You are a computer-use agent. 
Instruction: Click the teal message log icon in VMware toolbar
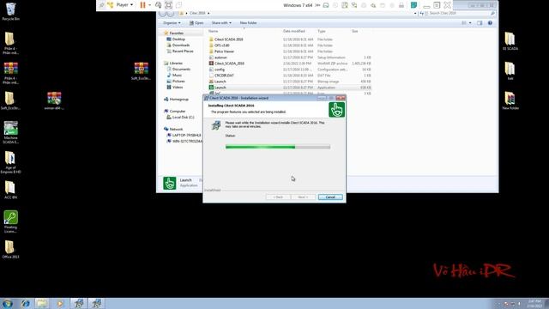click(x=413, y=5)
